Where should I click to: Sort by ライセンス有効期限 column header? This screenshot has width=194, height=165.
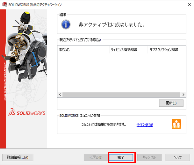128,50
